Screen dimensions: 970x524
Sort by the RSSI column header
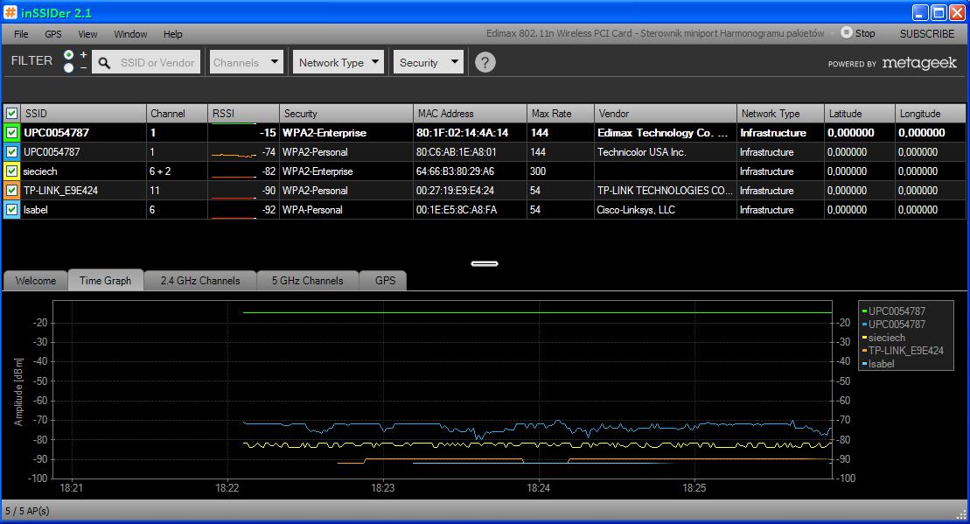click(x=243, y=113)
